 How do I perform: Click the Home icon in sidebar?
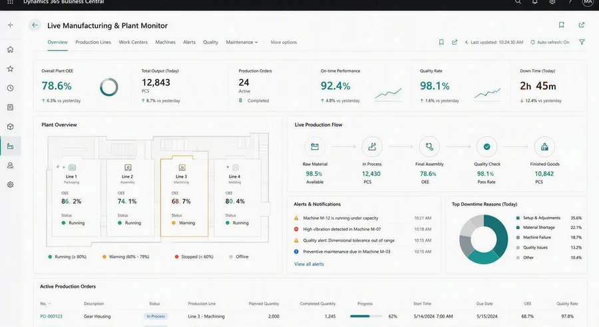click(x=10, y=49)
